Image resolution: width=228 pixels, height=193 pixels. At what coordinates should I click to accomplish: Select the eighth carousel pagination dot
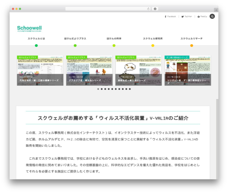123,89
